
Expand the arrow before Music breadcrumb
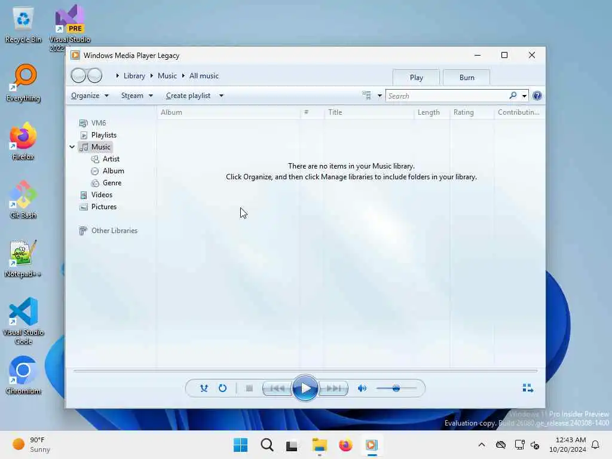click(x=151, y=76)
